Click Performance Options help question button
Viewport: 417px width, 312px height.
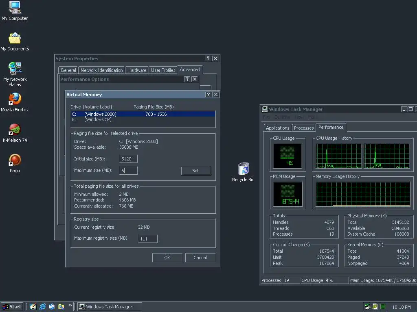point(187,79)
